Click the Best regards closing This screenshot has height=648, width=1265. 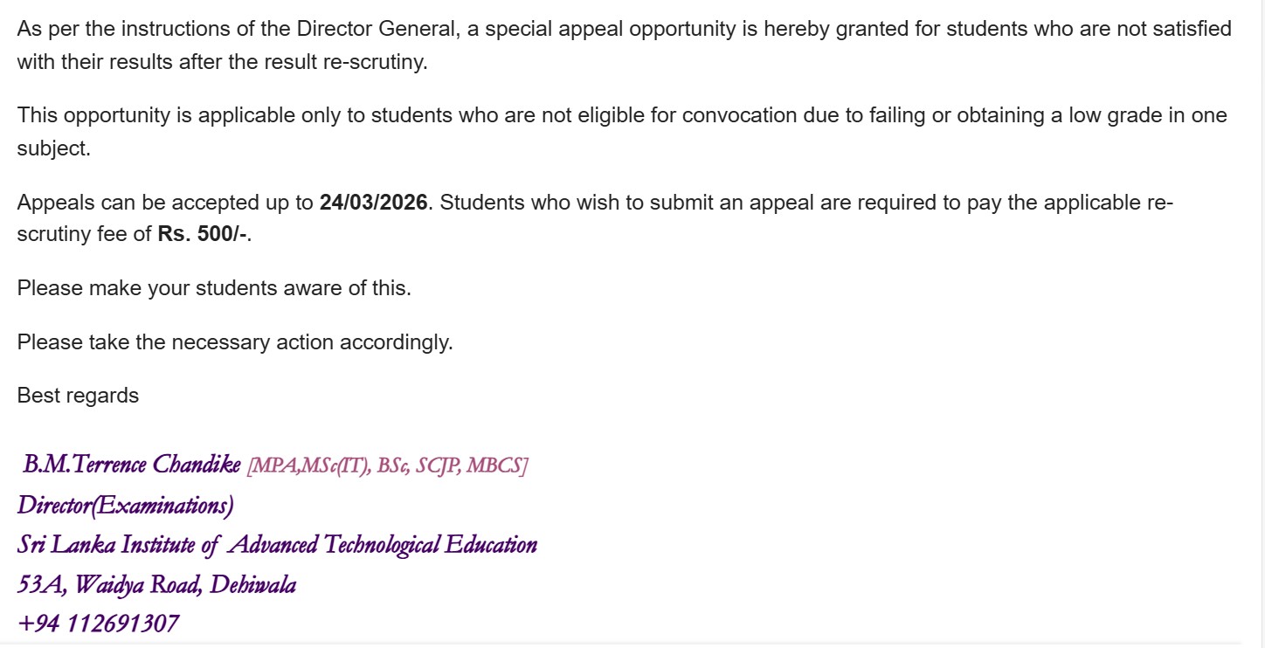[x=78, y=396]
